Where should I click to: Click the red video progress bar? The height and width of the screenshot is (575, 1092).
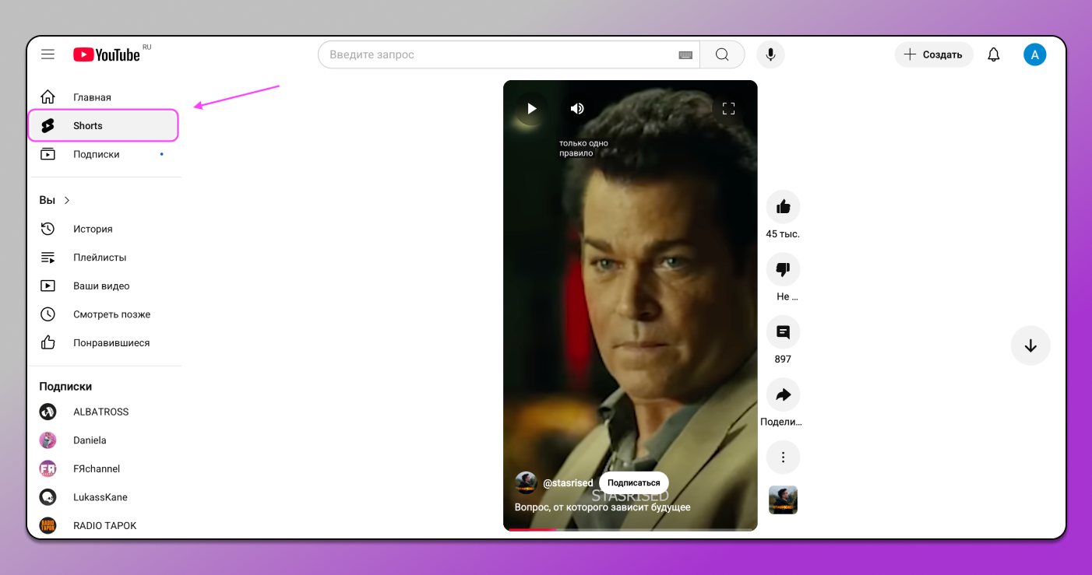click(532, 529)
